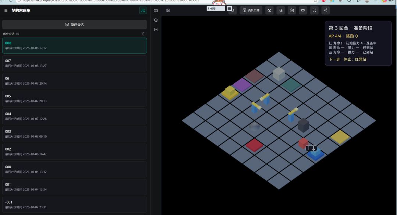
Task: Open session 004 from history
Action: 74,116
